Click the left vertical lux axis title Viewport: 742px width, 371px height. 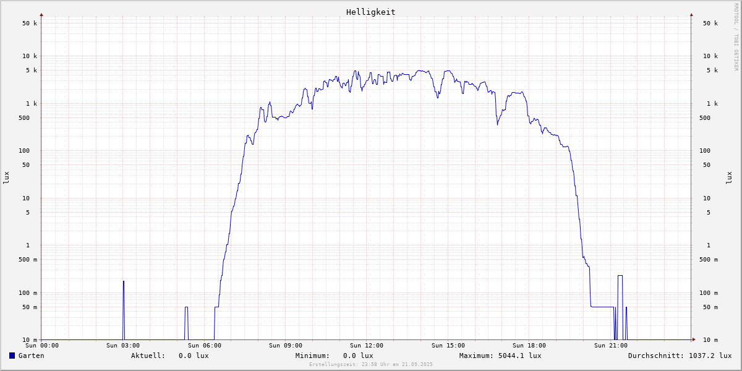point(6,177)
